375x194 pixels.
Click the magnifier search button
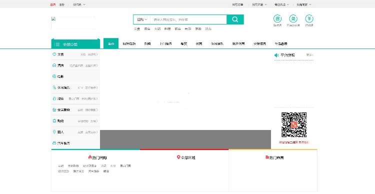coord(235,19)
